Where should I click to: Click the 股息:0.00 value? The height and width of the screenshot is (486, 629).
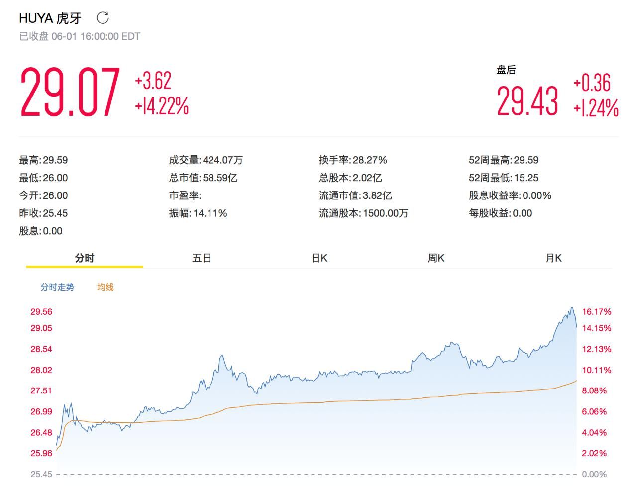(x=41, y=231)
